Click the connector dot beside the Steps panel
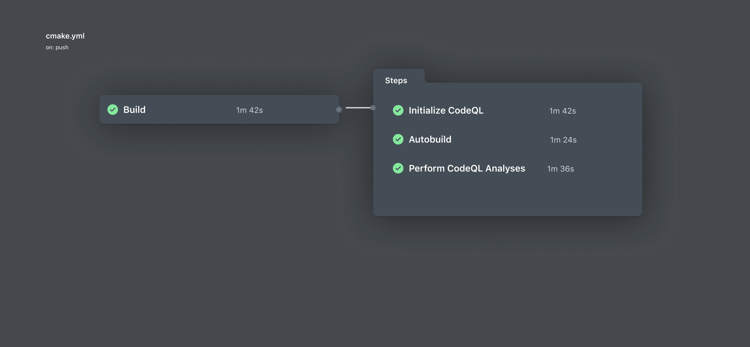Image resolution: width=750 pixels, height=347 pixels. click(x=373, y=108)
